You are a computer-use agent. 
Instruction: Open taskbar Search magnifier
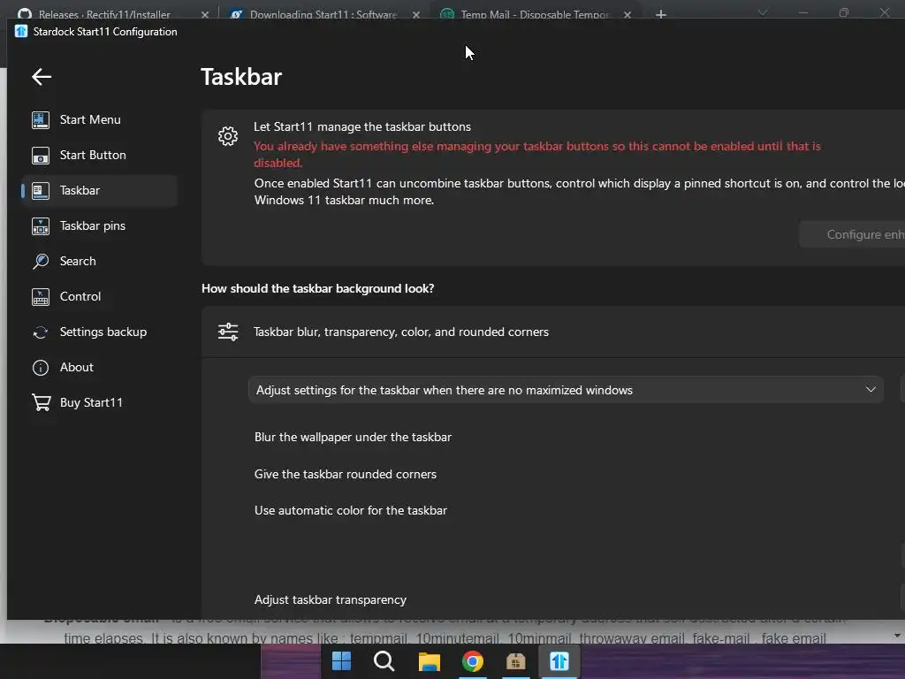point(384,661)
